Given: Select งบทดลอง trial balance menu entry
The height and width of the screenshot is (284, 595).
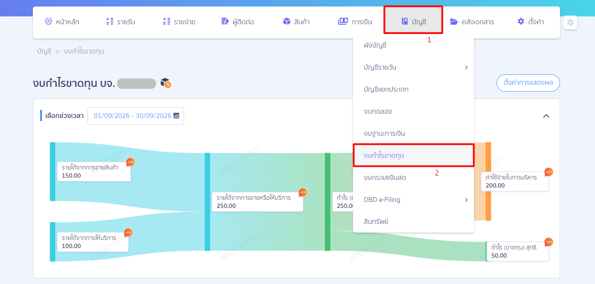Looking at the screenshot, I should (414, 112).
